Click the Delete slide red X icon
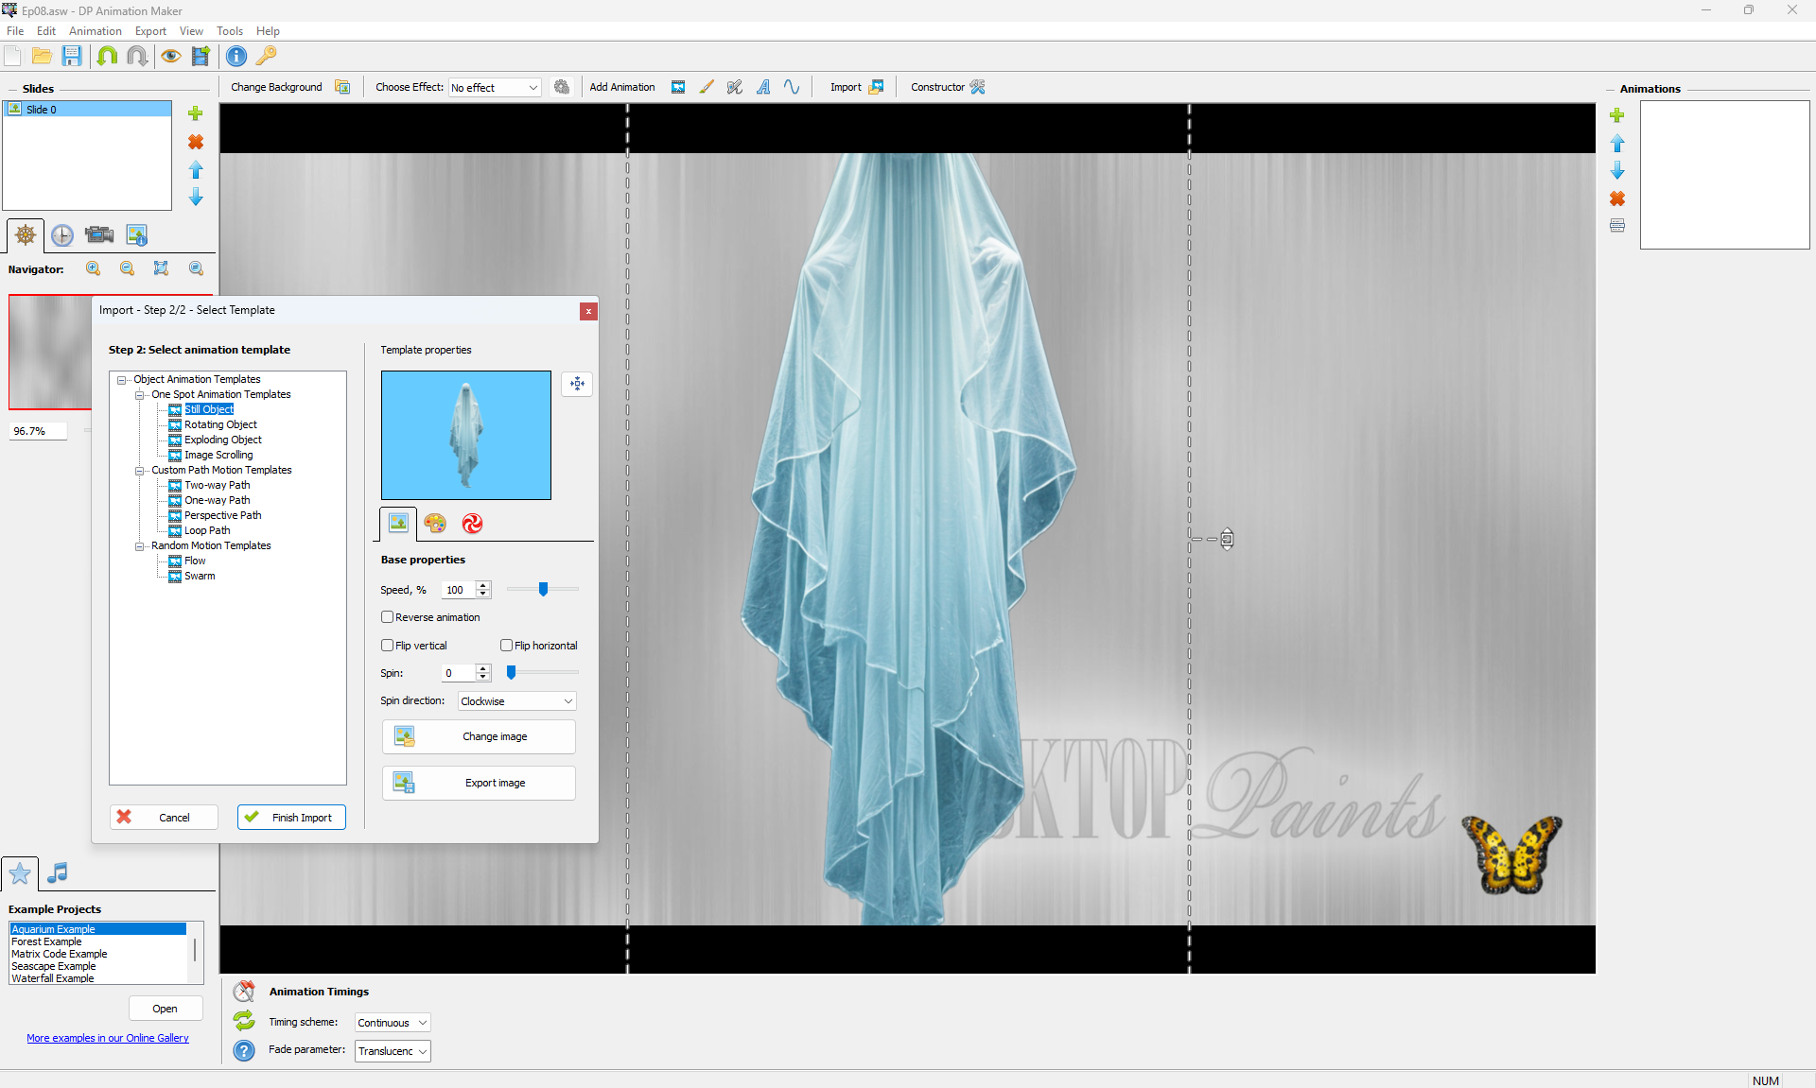Screen dimensions: 1816x1088 [196, 142]
